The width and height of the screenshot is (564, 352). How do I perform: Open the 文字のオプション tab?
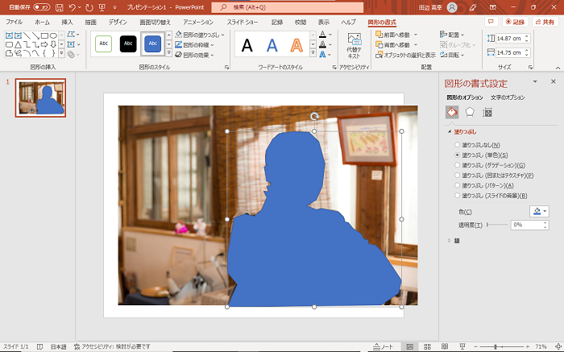[506, 97]
